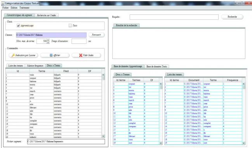Screen dimensions: 252x148
Task: Decrease Nbre max de terme with down arrow
Action: click(48, 42)
